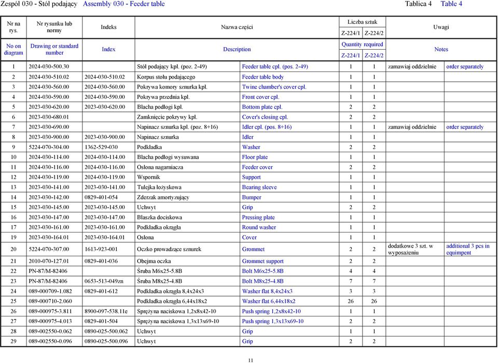This screenshot has width=498, height=363.
Task: Click the 'Bumper' description
Action: click(x=252, y=197)
